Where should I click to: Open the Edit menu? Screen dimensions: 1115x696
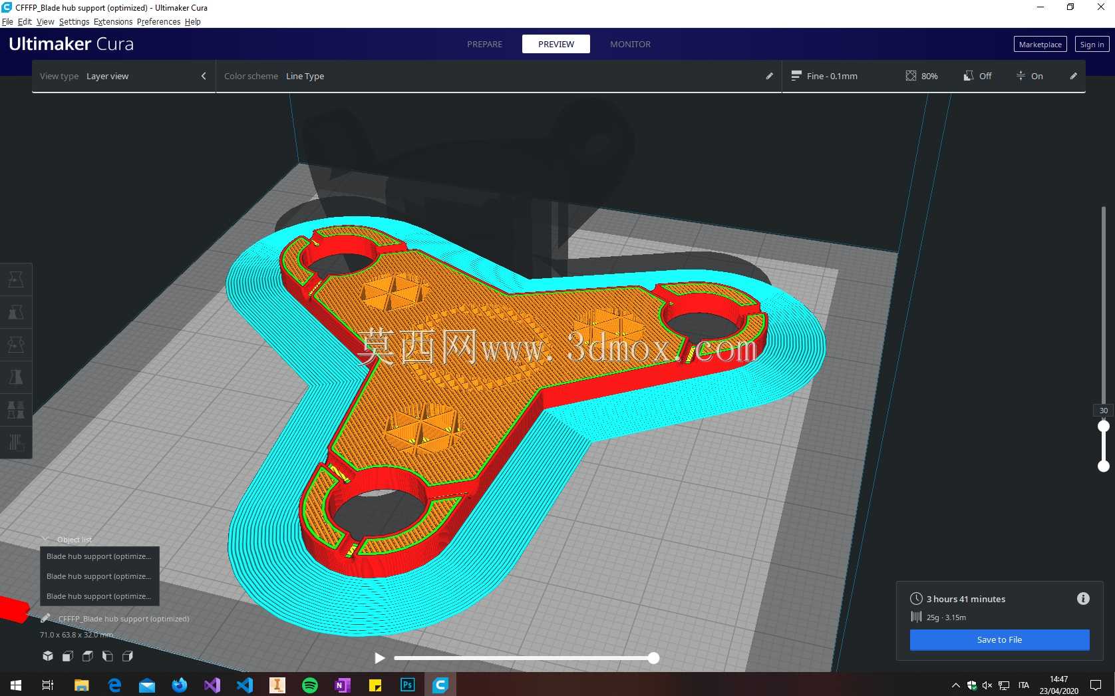click(25, 21)
